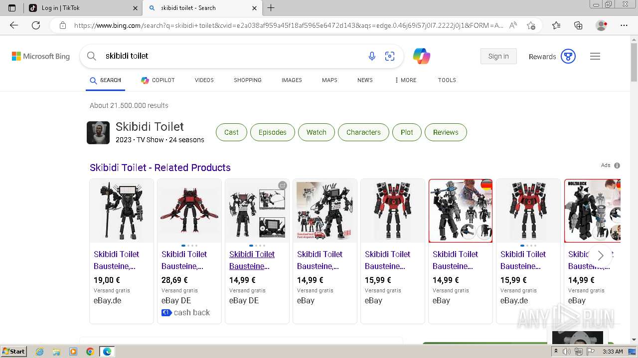Open File Explorer from taskbar
638x358 pixels.
coord(56,352)
